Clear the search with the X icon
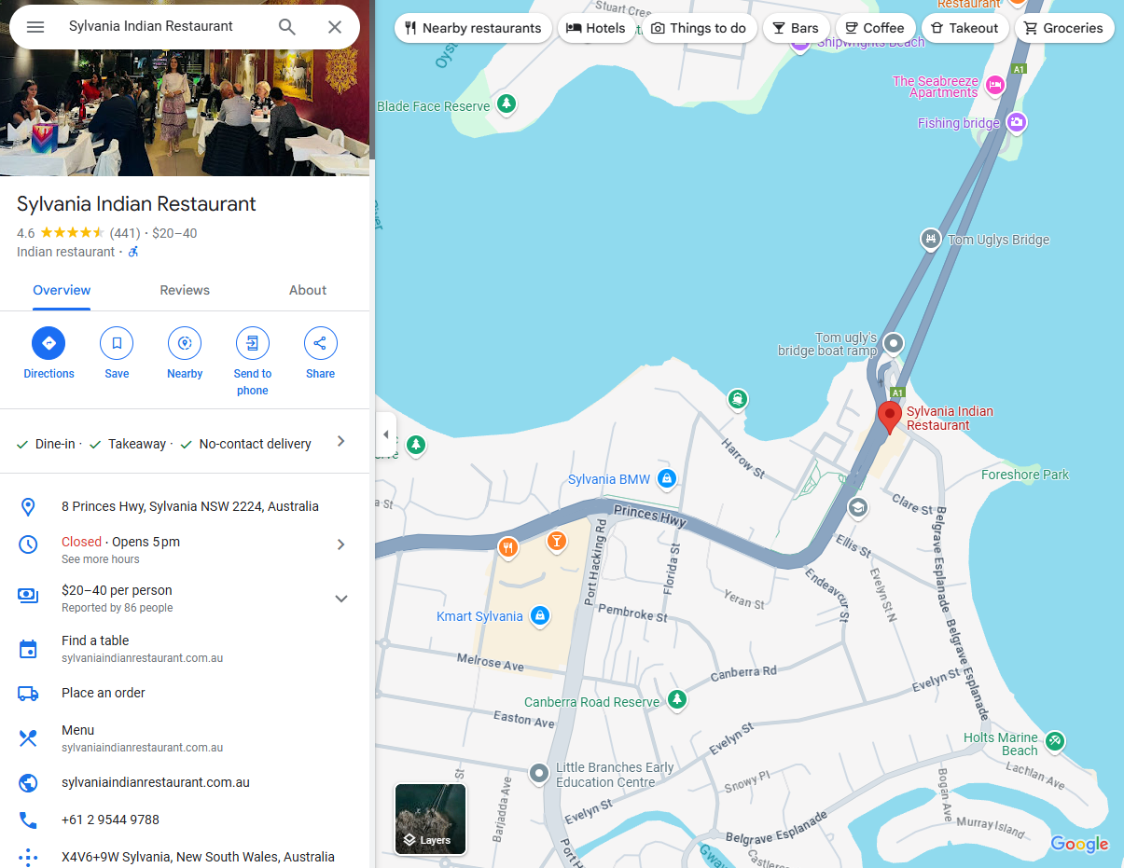1124x868 pixels. [x=335, y=27]
